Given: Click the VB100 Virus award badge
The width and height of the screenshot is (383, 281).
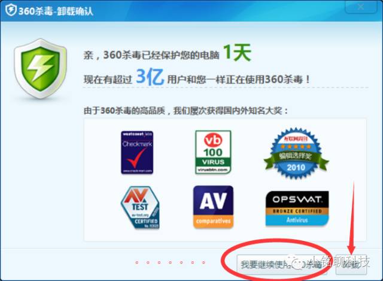Looking at the screenshot, I should click(x=213, y=152).
